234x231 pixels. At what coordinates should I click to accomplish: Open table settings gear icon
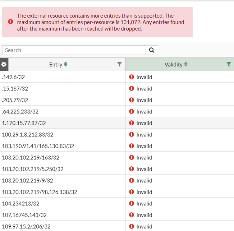click(x=4, y=65)
